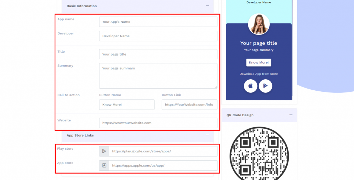Click the Play store icon beside URL field
The height and width of the screenshot is (180, 354).
pos(104,151)
